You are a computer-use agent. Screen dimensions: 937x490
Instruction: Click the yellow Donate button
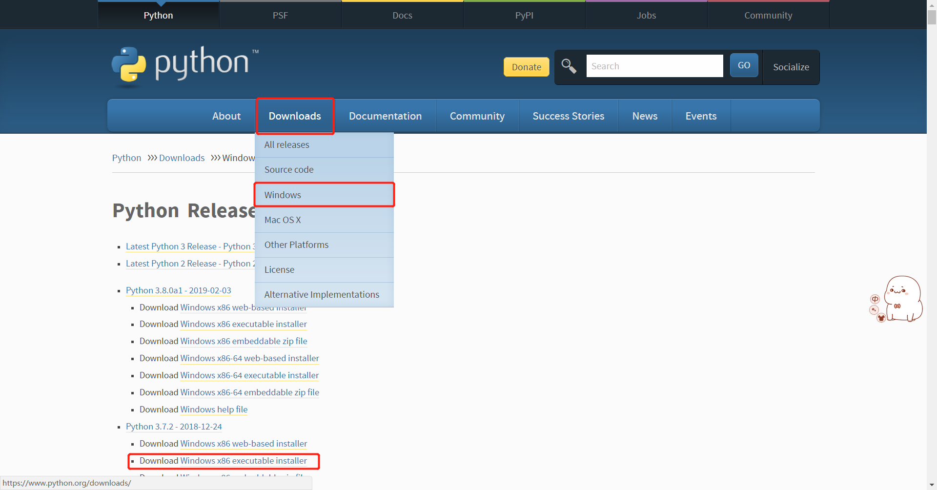click(526, 67)
